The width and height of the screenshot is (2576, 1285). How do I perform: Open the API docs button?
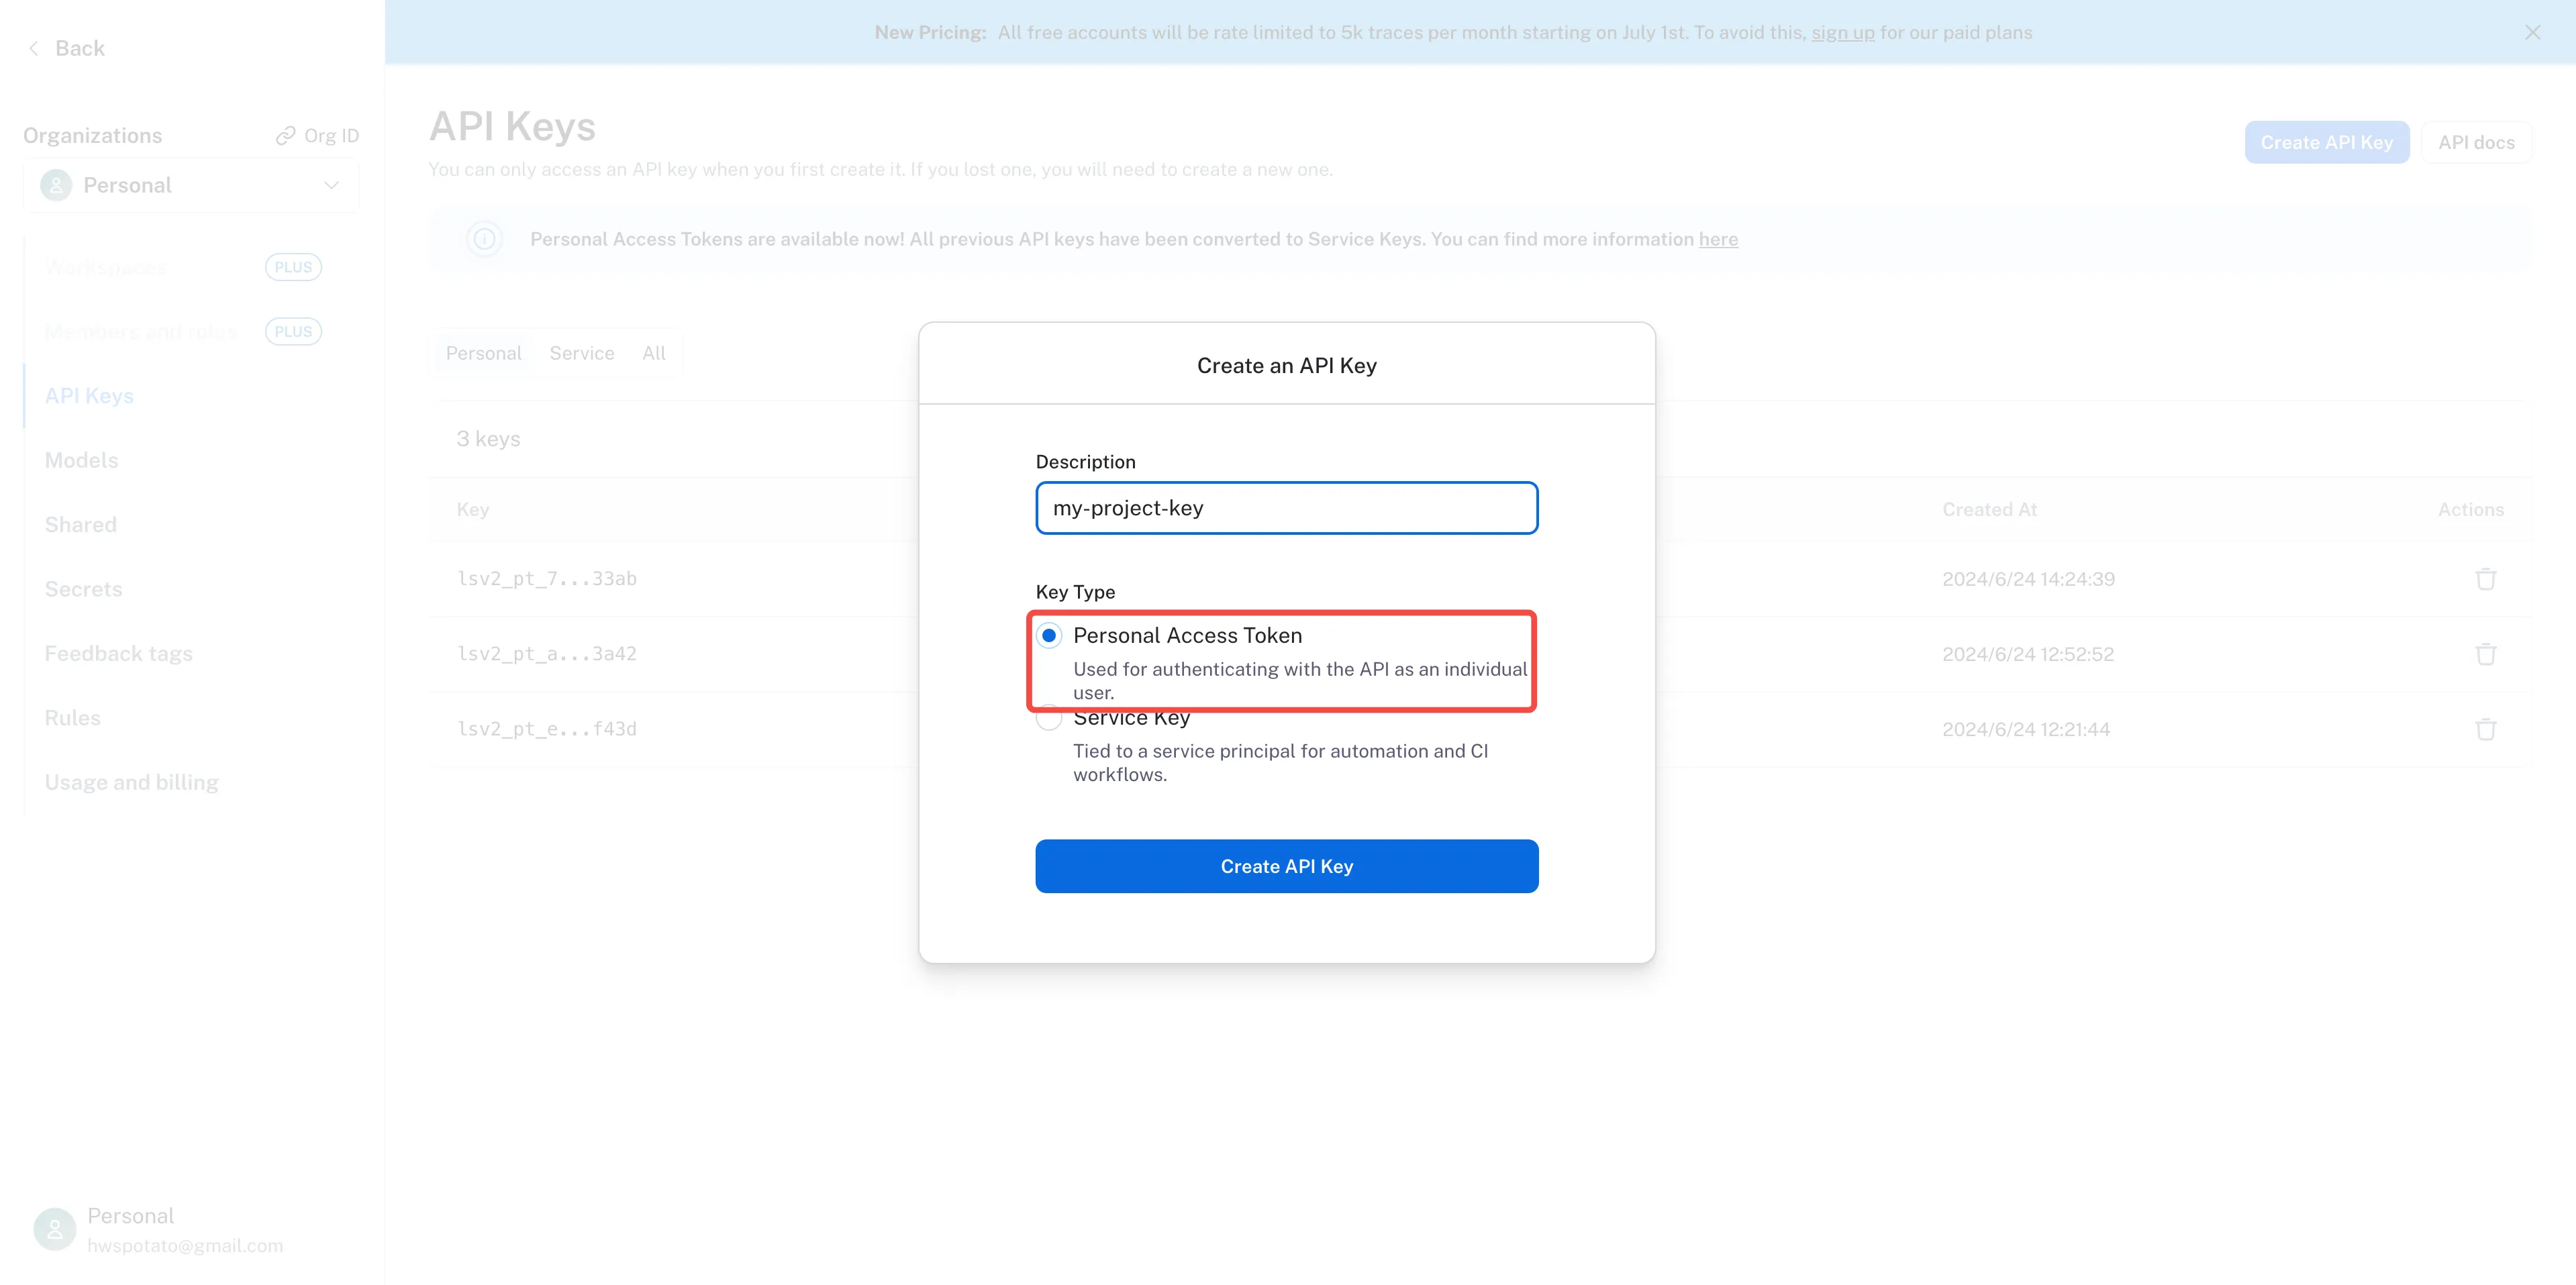[2475, 142]
